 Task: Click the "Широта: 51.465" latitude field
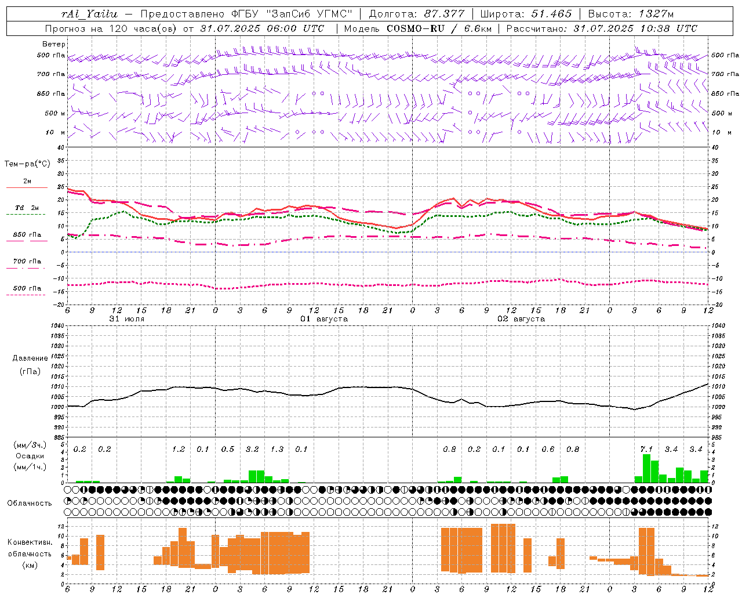pyautogui.click(x=526, y=14)
